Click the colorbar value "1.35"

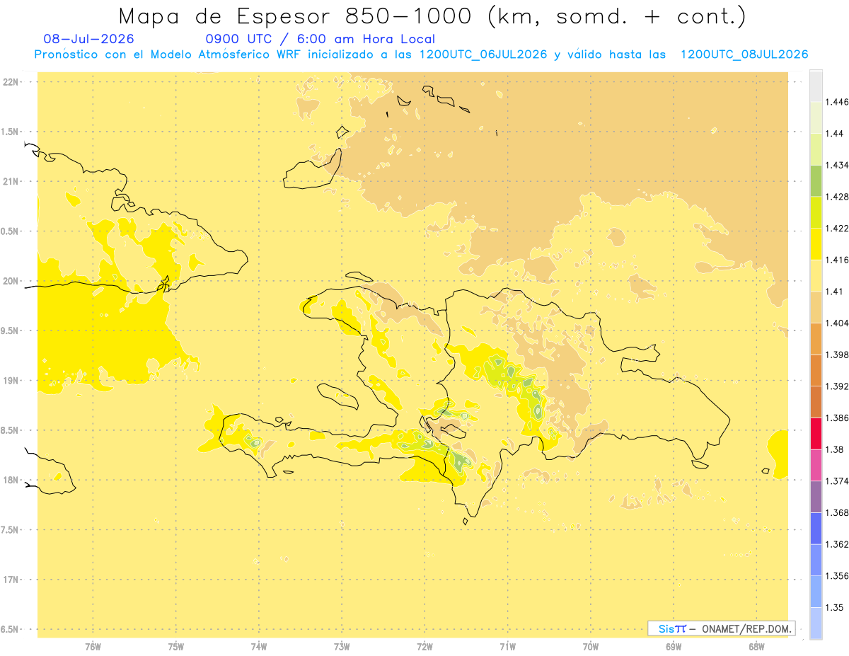835,607
